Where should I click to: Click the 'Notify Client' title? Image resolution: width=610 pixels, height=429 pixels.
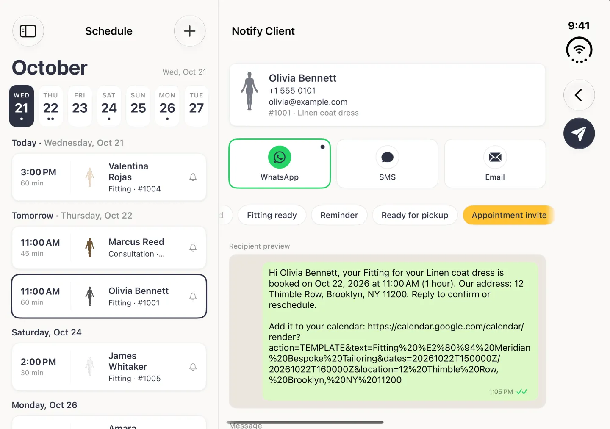pos(263,31)
